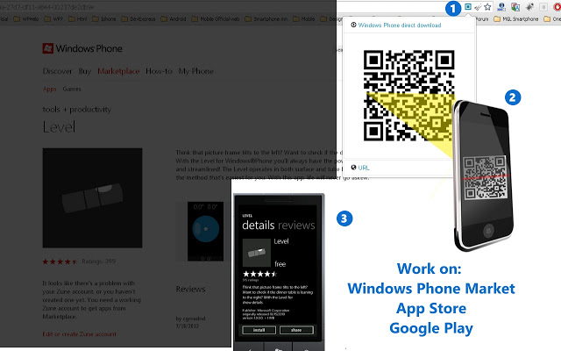This screenshot has height=351, width=561.
Task: Click the large Level app image
Action: click(x=92, y=197)
